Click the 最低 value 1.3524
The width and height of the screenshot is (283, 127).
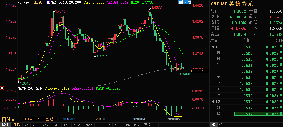(x=275, y=23)
